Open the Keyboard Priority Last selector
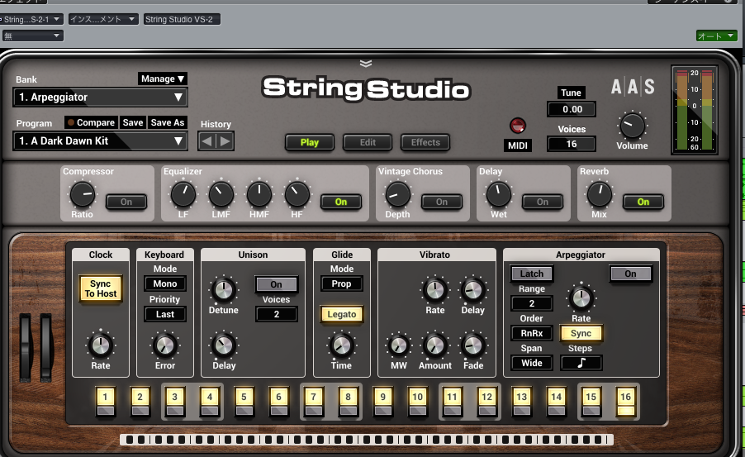The image size is (745, 457). click(x=165, y=314)
